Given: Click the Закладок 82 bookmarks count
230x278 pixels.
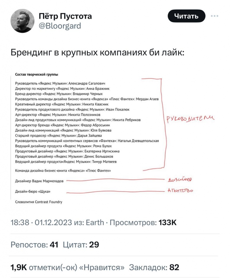Looking at the screenshot, I should (x=154, y=267).
